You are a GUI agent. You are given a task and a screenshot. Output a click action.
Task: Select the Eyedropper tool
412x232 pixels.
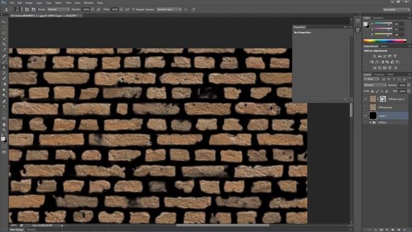[4, 50]
